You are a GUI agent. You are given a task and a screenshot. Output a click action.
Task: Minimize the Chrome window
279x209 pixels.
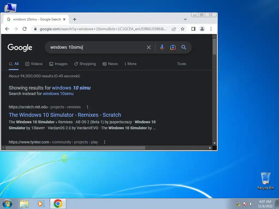coord(195,15)
